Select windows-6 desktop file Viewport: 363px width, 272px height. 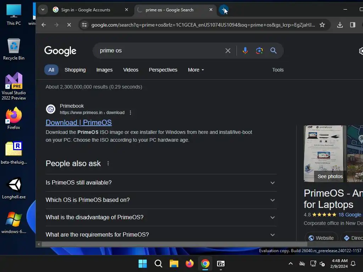tap(14, 222)
